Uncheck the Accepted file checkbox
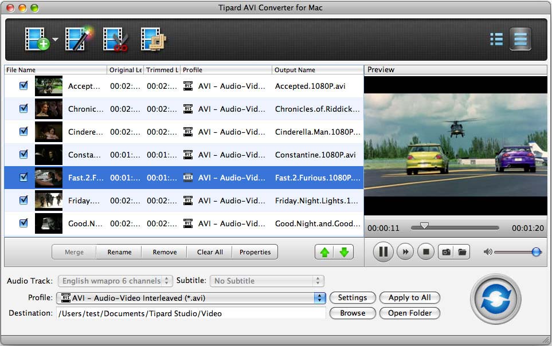Screen dimensions: 552x346 (24, 85)
